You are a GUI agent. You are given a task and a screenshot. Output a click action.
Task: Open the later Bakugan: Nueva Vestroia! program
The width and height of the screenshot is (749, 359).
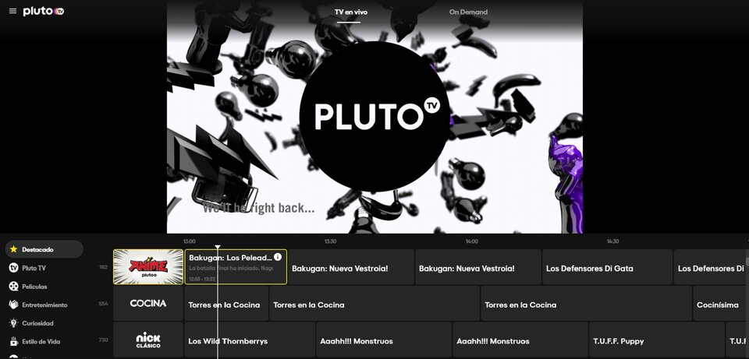click(x=477, y=267)
